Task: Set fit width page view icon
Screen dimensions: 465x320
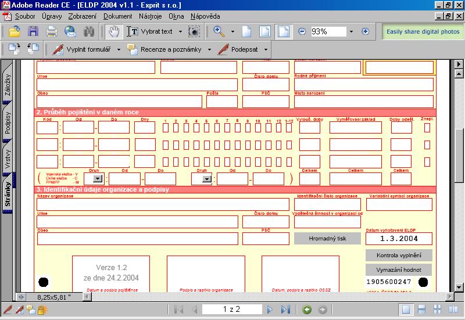Action: (283, 31)
